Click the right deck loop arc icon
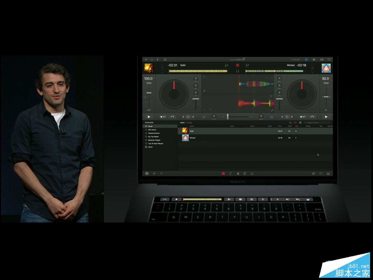 (x=312, y=117)
